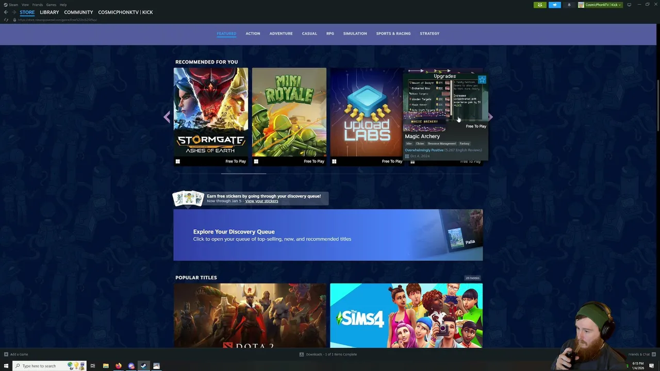Click the Resource Management tag
This screenshot has height=371, width=660.
click(442, 144)
